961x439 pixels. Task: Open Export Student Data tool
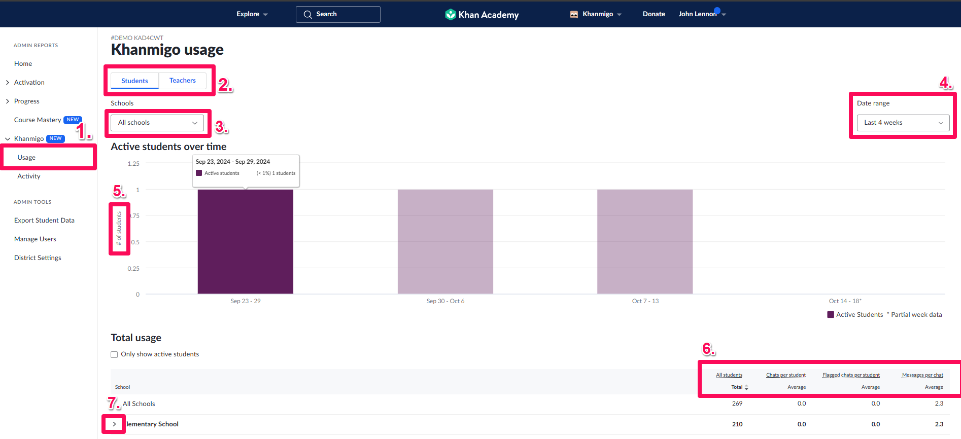[44, 220]
